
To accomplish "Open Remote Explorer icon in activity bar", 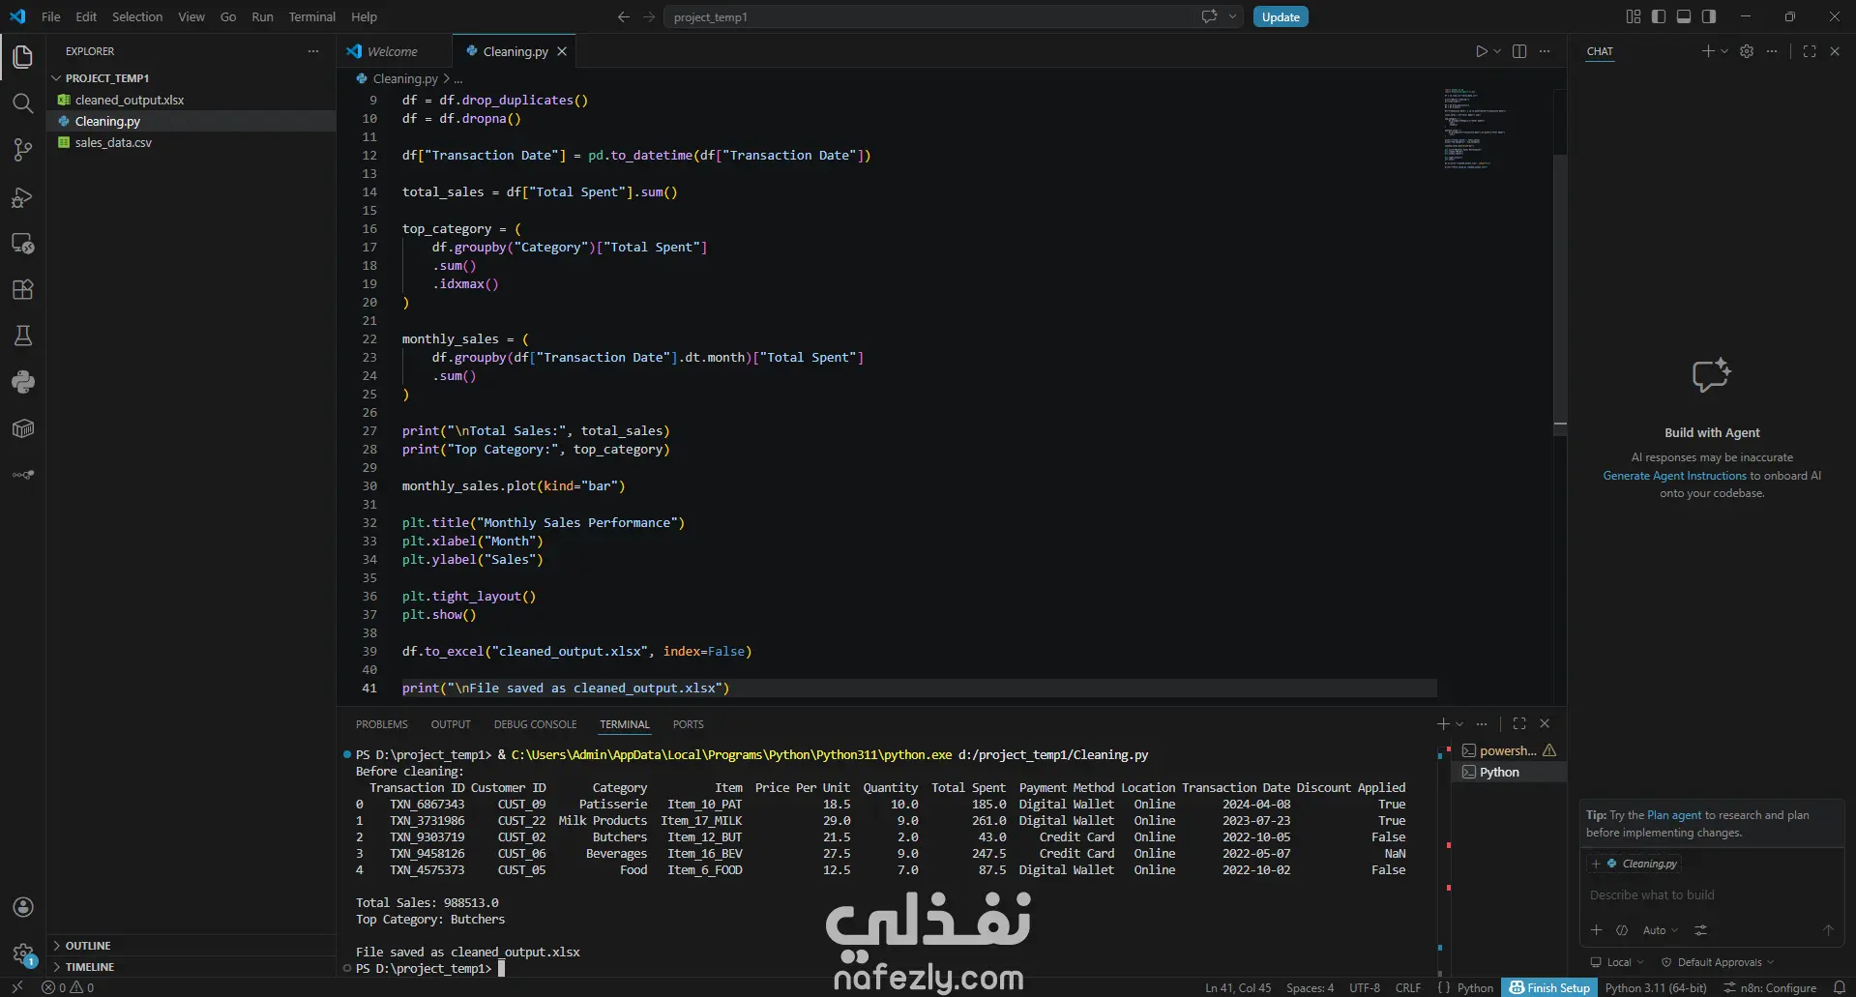I will coord(23,244).
